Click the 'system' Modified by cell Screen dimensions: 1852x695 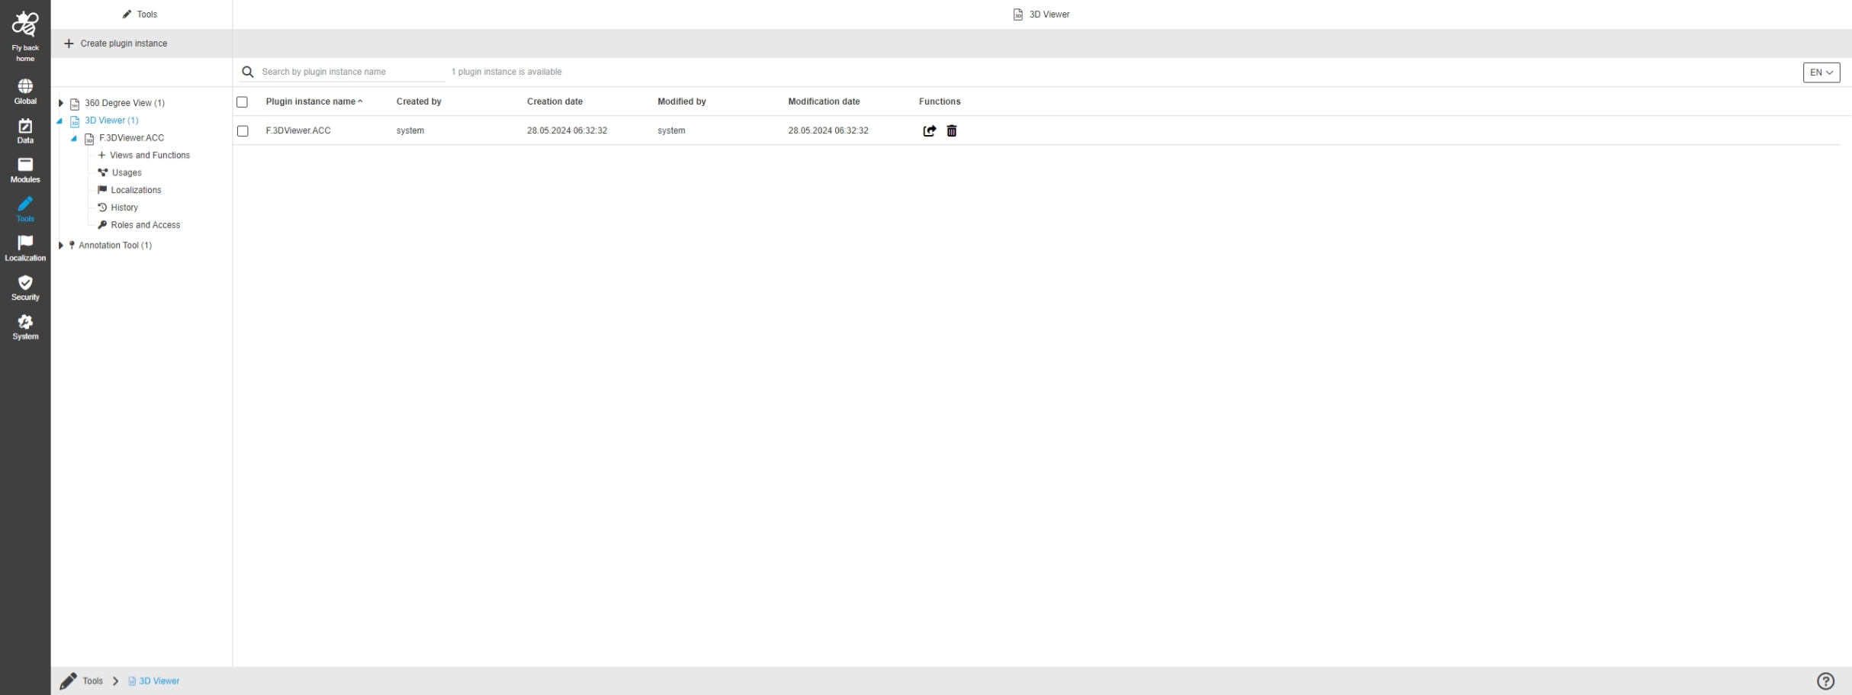pos(671,130)
